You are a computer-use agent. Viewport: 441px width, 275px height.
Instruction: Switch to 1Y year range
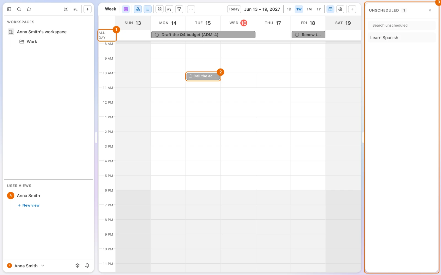tap(319, 9)
